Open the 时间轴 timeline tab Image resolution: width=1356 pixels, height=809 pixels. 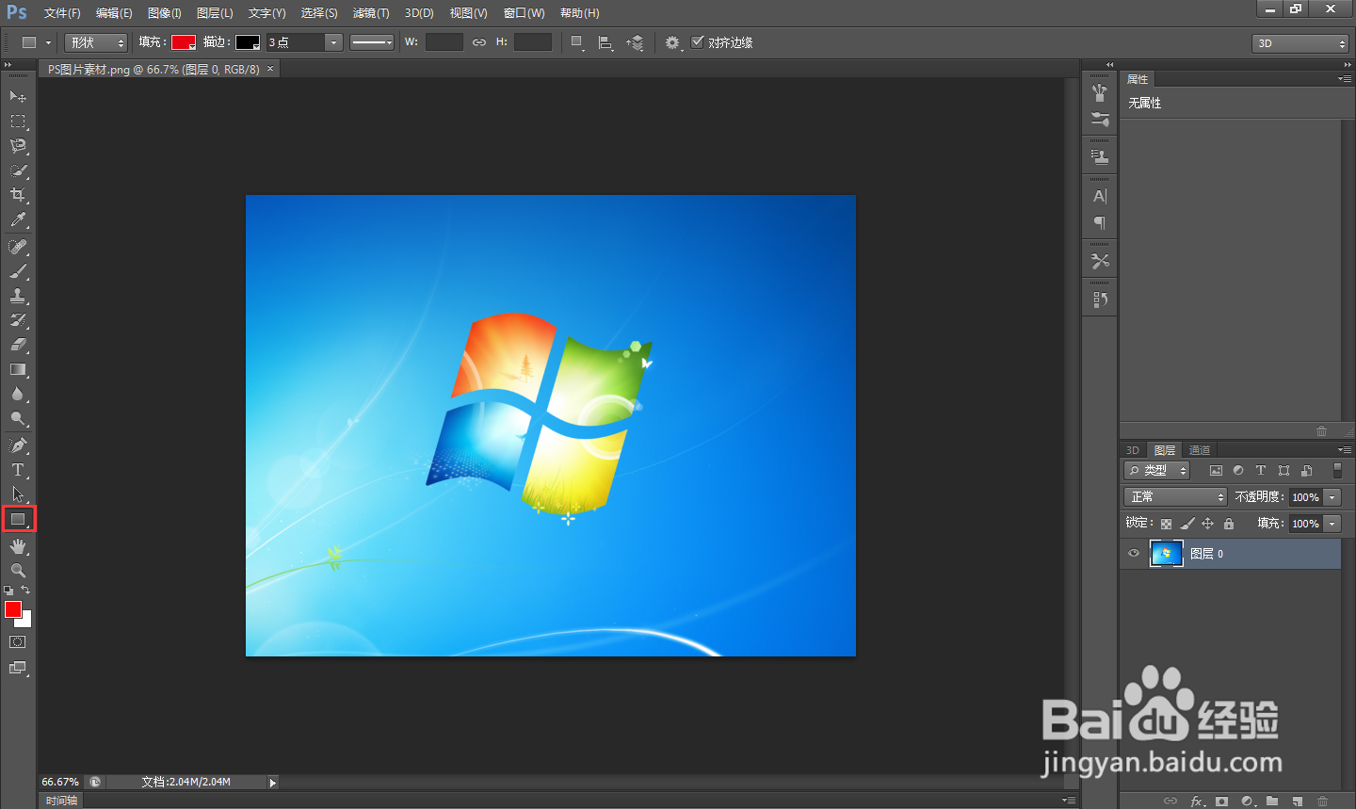point(61,801)
